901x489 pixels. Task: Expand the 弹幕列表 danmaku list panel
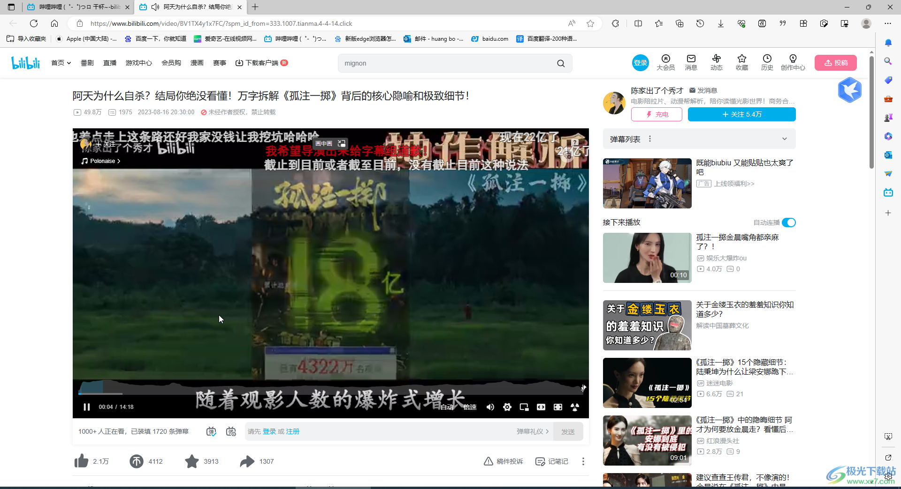[x=785, y=139]
